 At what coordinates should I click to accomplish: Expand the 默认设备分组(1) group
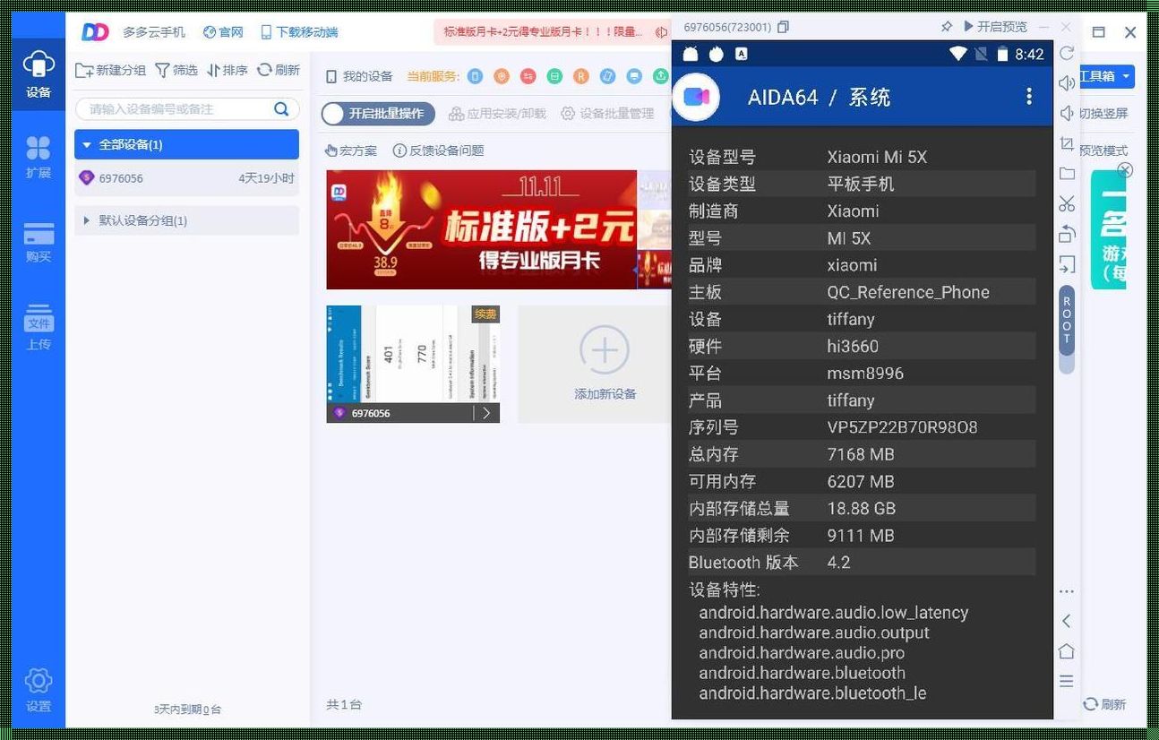186,220
